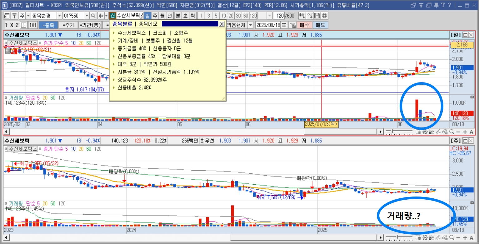This screenshot has width=479, height=244.
Task: Select the 120 interval button
Action: [253, 16]
